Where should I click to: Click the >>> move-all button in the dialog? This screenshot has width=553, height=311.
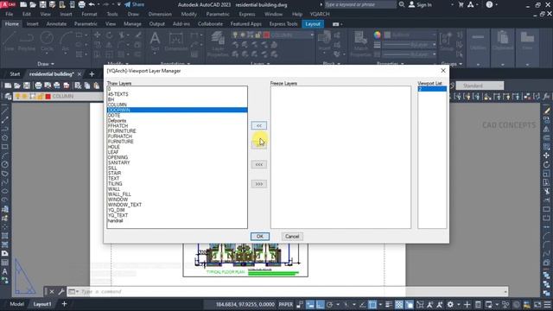(259, 184)
